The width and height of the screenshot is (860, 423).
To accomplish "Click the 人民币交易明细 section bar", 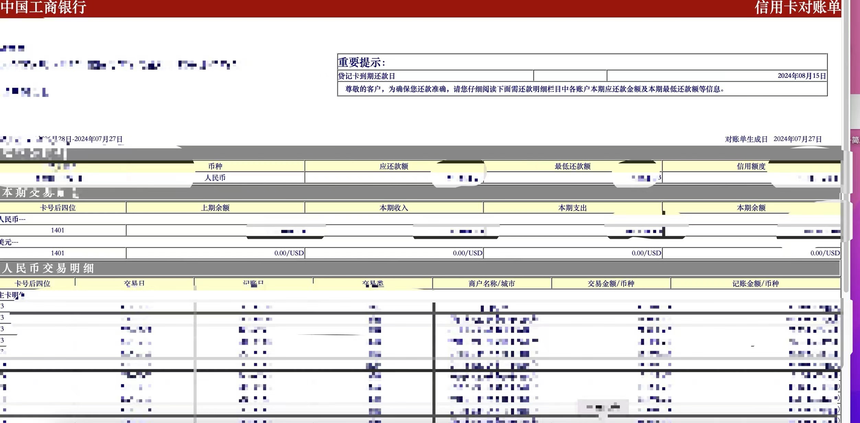I will coord(48,268).
